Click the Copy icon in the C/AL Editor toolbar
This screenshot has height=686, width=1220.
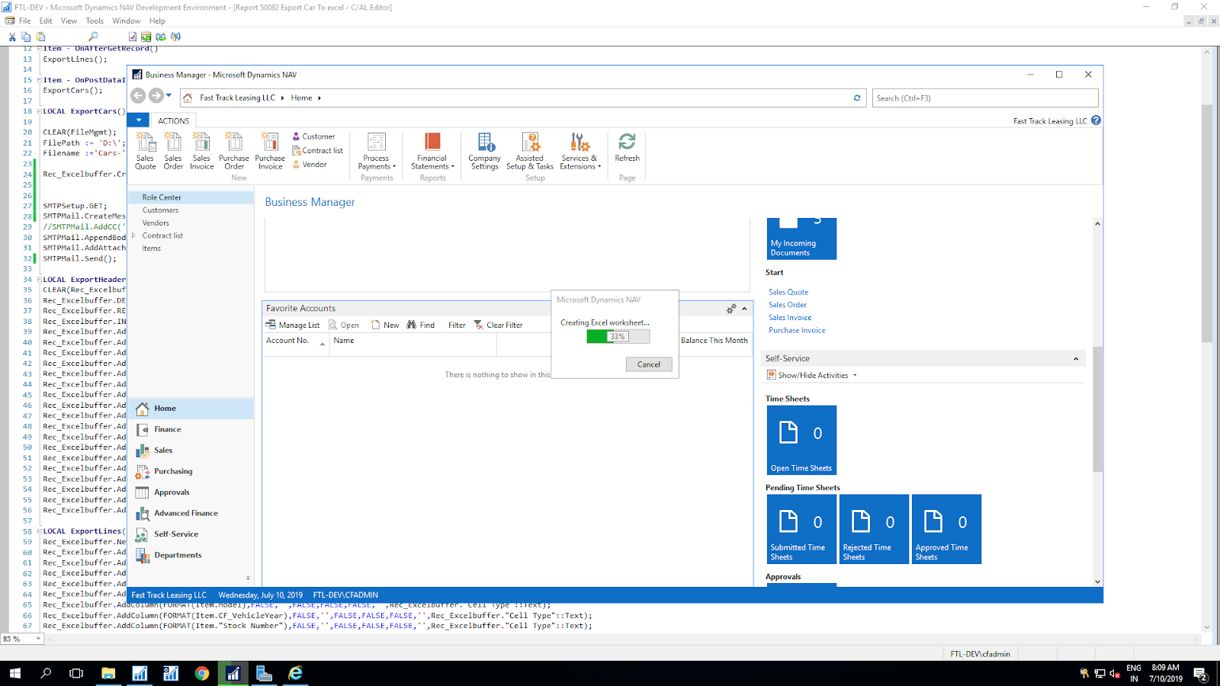26,37
